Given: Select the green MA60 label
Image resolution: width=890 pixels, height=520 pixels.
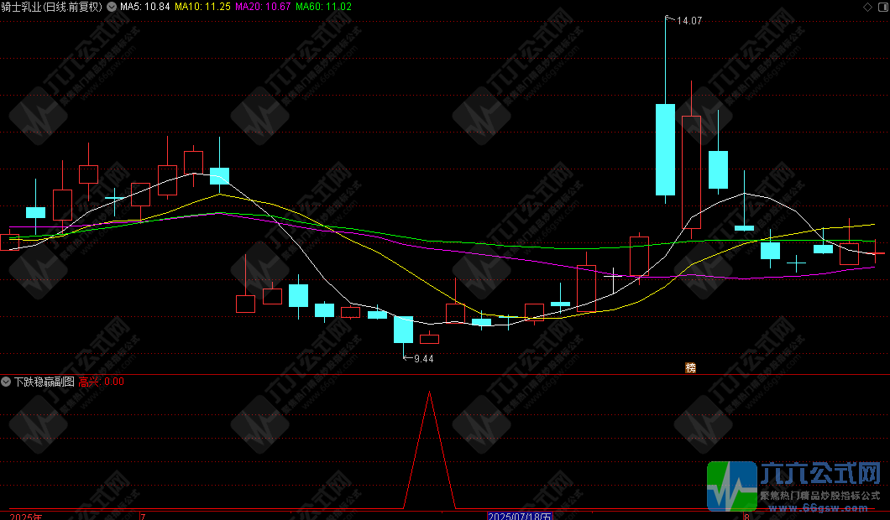Looking at the screenshot, I should [323, 7].
